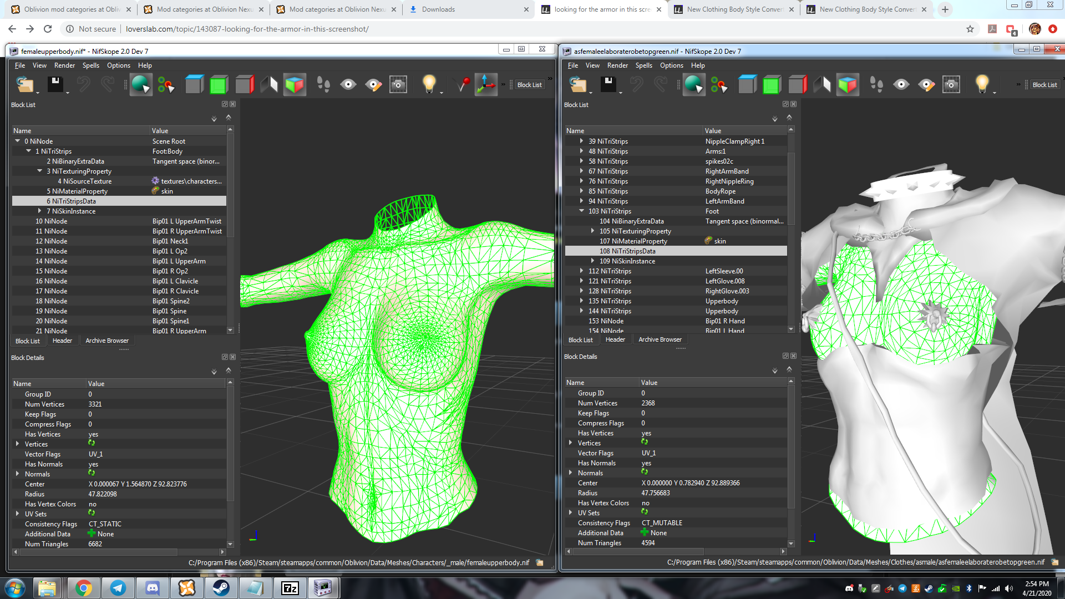
Task: Click Redo arrow in femaleupperbody window toolbar
Action: click(x=108, y=85)
